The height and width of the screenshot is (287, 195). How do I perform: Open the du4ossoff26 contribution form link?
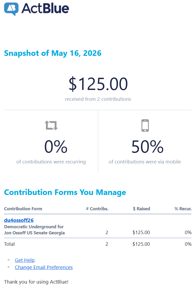19,220
